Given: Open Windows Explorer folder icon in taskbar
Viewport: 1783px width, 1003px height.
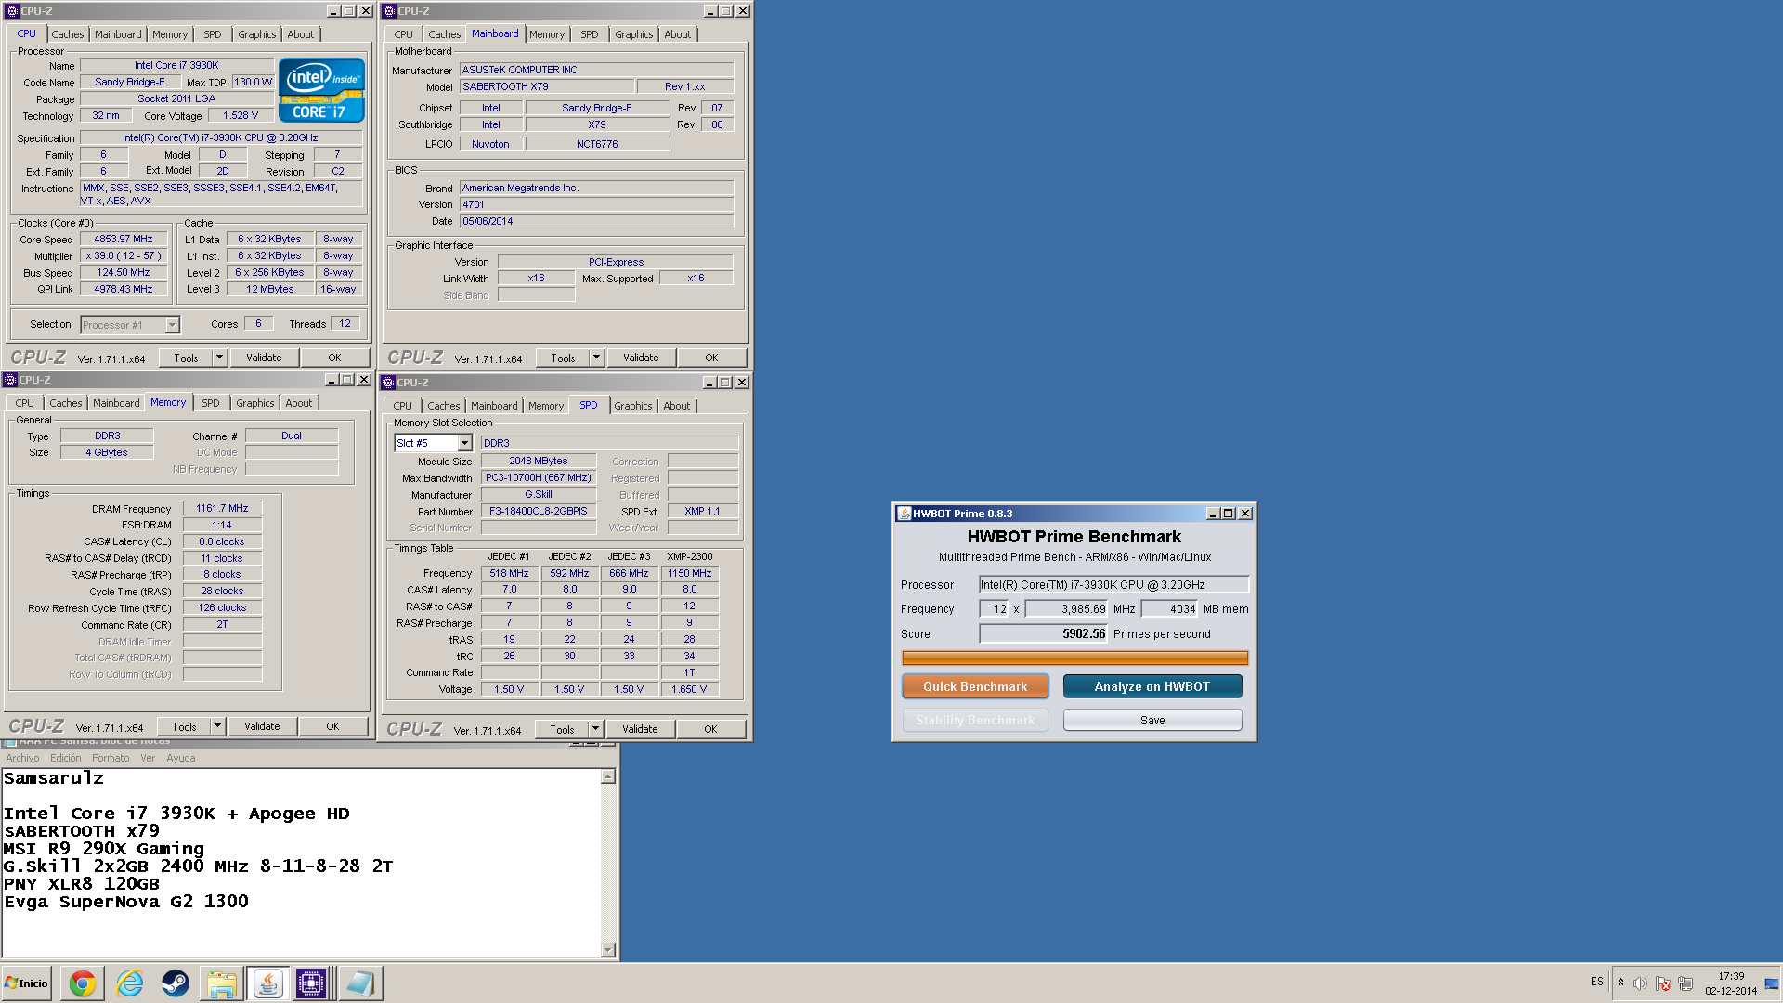Looking at the screenshot, I should click(221, 983).
